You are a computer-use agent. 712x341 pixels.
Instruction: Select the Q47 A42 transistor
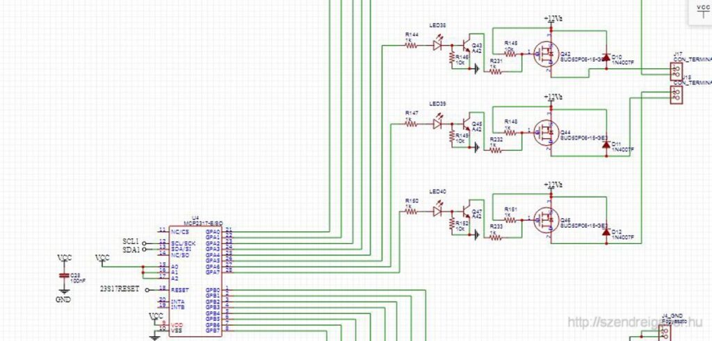tap(467, 211)
